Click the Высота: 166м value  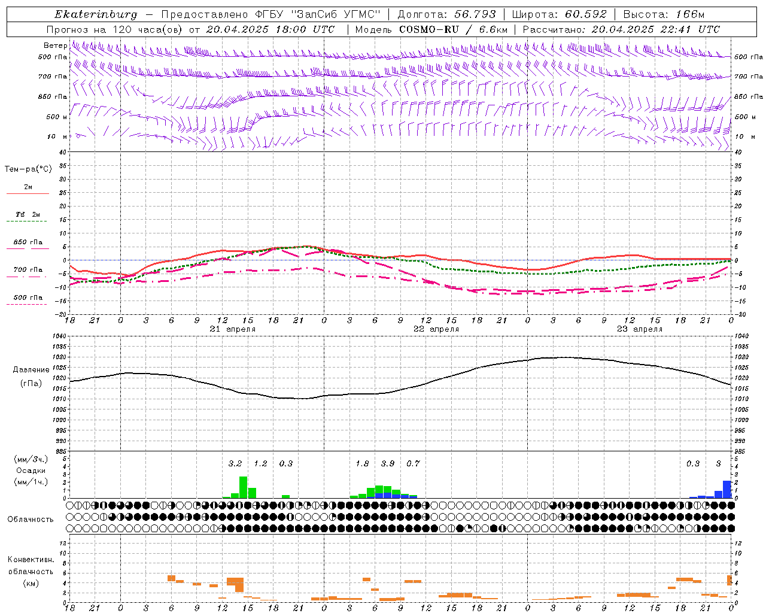664,14
